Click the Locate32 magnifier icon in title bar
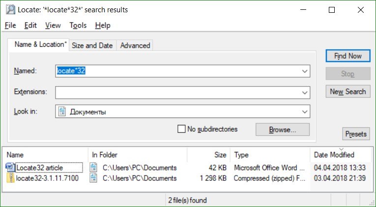Screen dimensions: 376x207 (10, 10)
